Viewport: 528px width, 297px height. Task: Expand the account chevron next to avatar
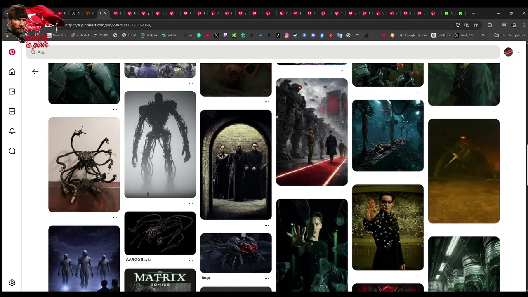519,52
